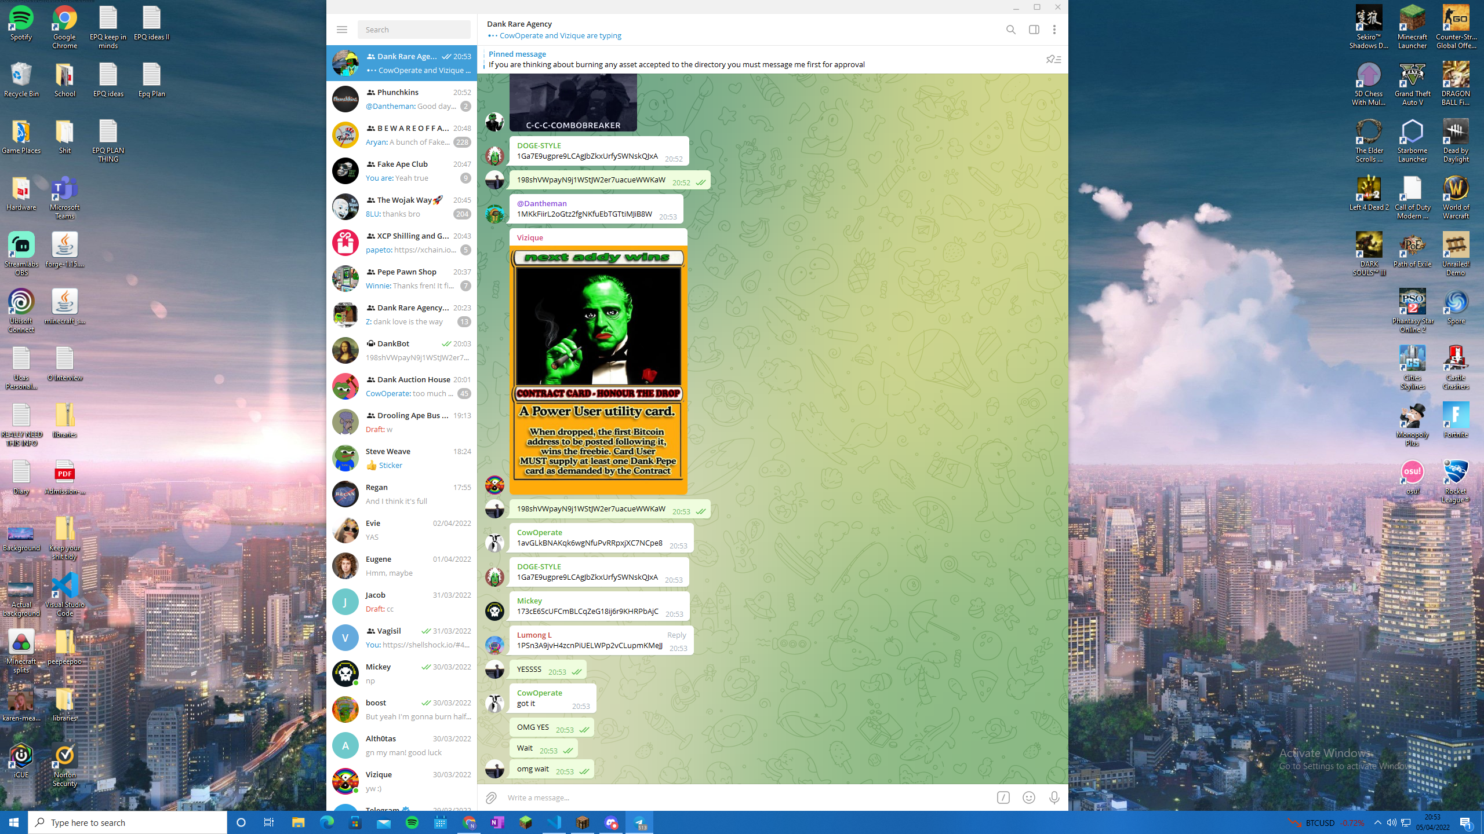
Task: Open Alth0tas conversation
Action: tap(402, 745)
